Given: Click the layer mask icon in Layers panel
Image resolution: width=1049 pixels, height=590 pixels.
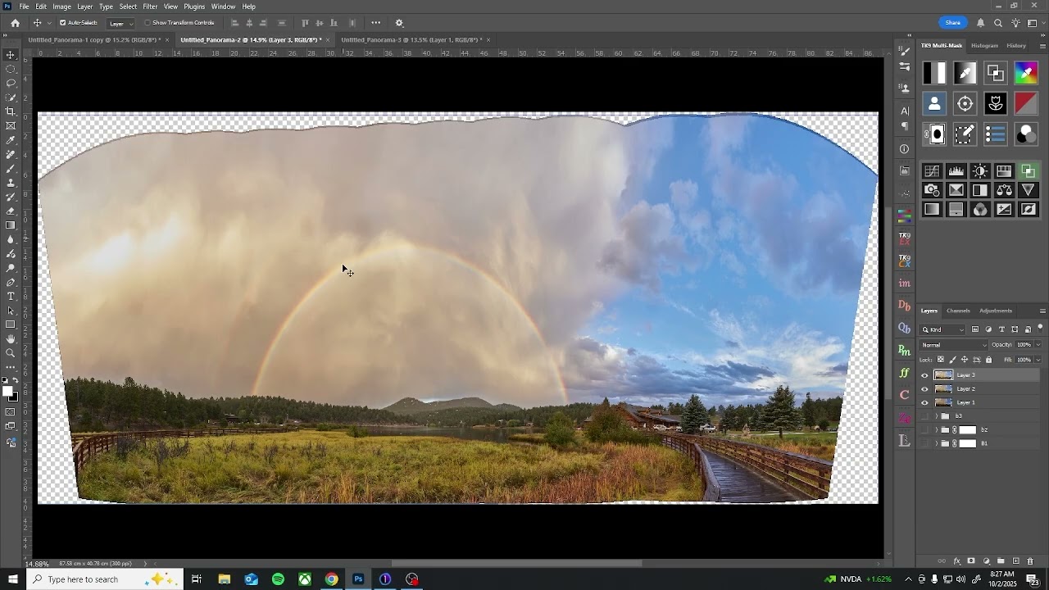Looking at the screenshot, I should click(971, 561).
